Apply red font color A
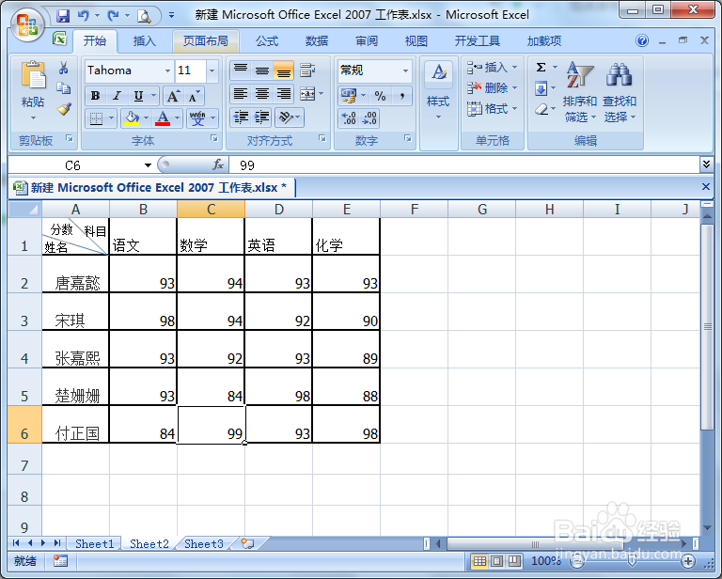Viewport: 722px width, 579px height. pos(163,118)
